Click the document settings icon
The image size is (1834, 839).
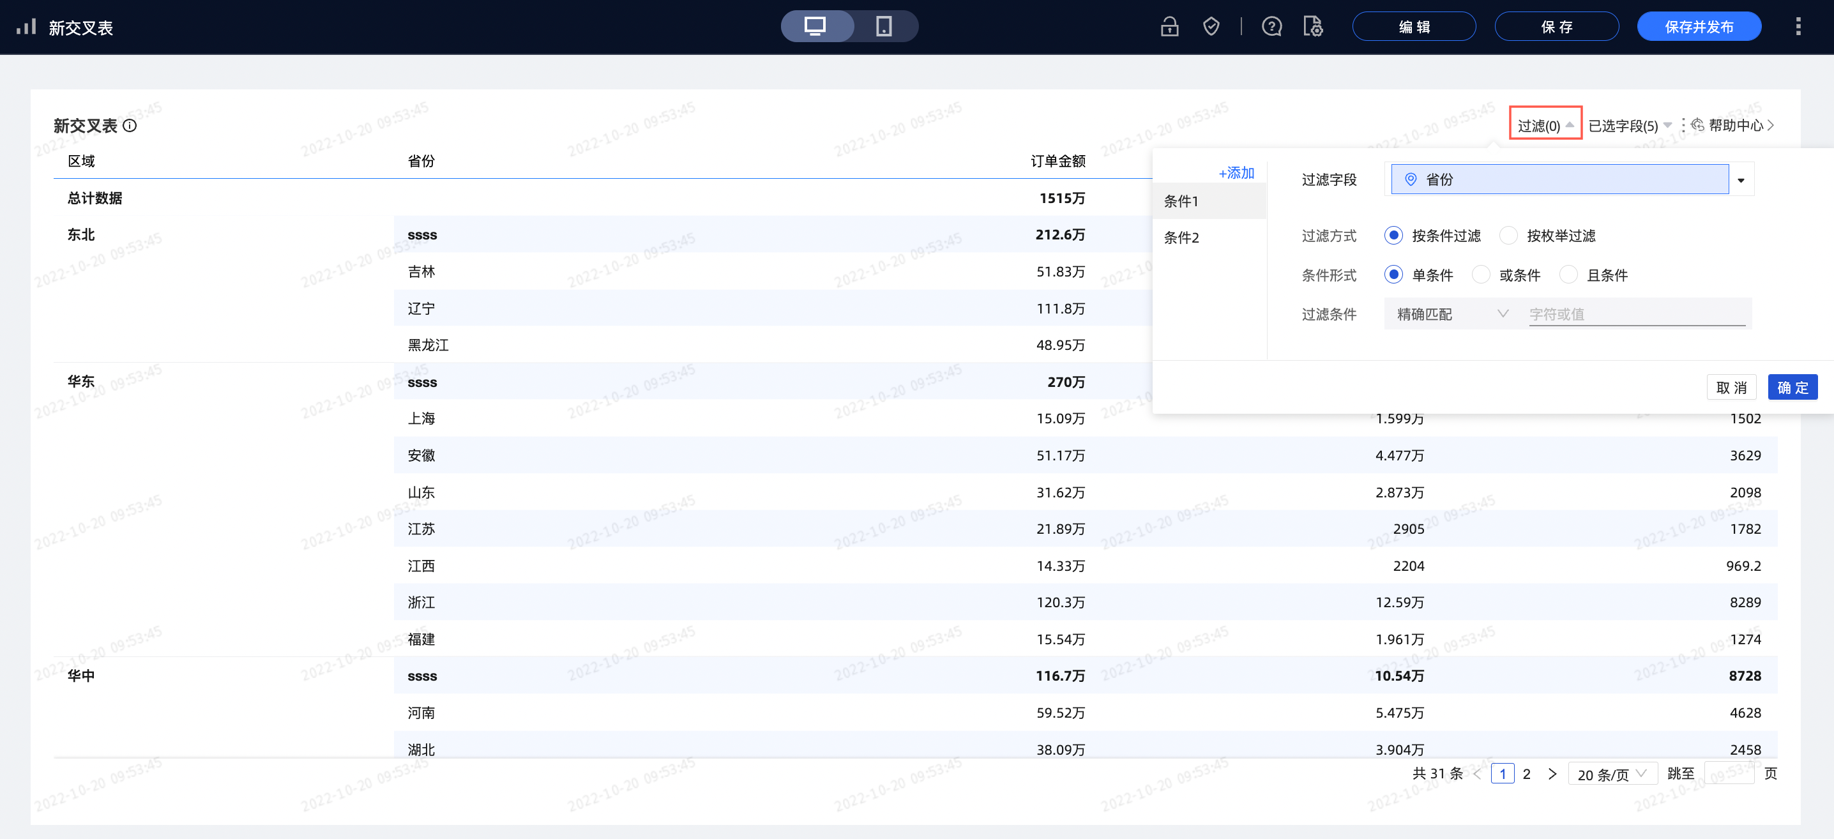tap(1313, 27)
